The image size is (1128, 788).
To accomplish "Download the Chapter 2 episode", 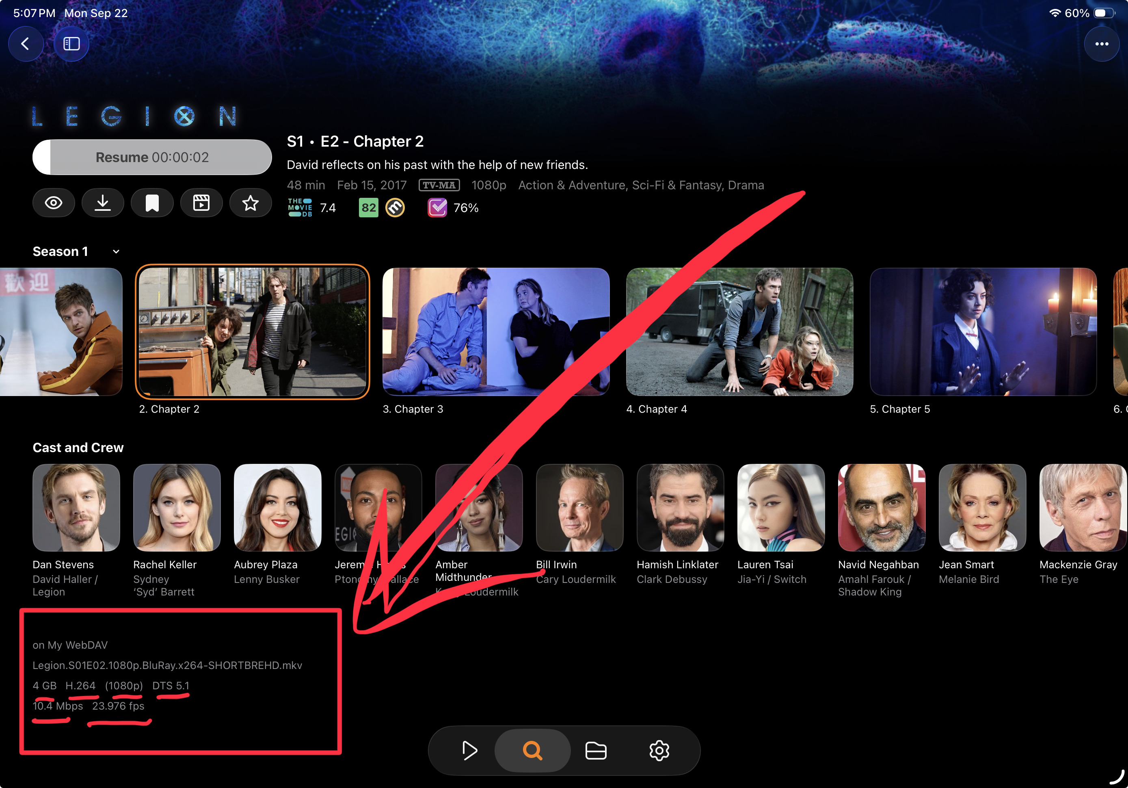I will (x=103, y=203).
